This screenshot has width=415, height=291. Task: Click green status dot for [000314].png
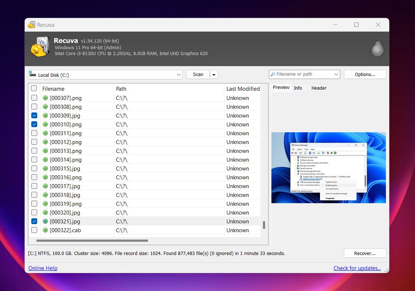click(x=45, y=160)
